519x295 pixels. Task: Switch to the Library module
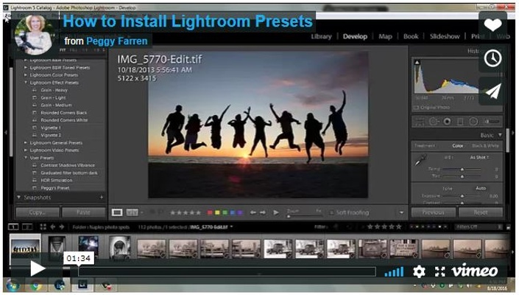point(321,36)
